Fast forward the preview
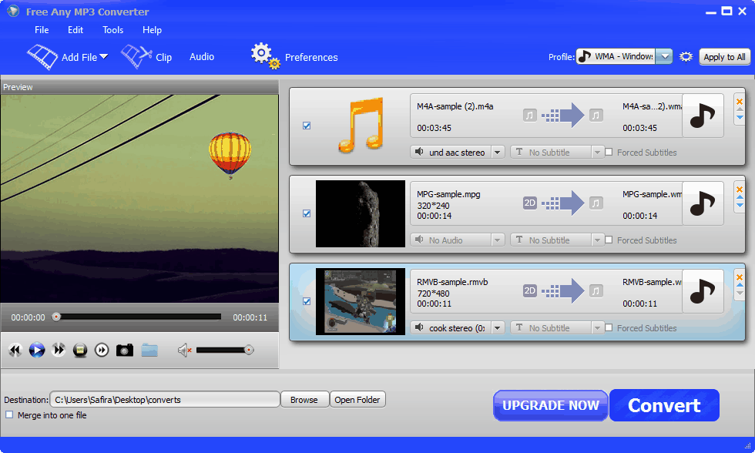The height and width of the screenshot is (453, 755). tap(59, 350)
